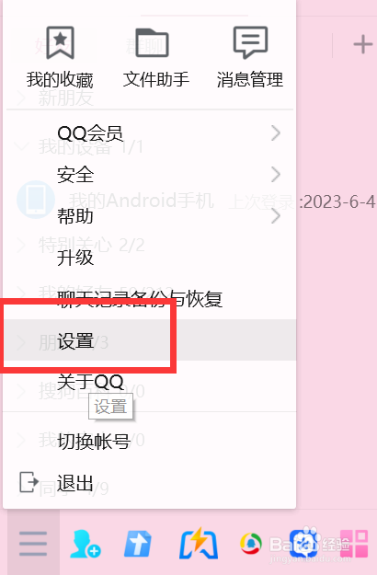Screen dimensions: 377x575
Task: Expand the 帮助 submenu arrow
Action: click(276, 215)
